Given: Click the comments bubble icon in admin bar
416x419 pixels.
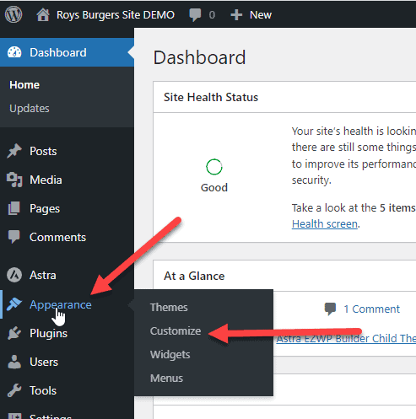Looking at the screenshot, I should (x=195, y=15).
